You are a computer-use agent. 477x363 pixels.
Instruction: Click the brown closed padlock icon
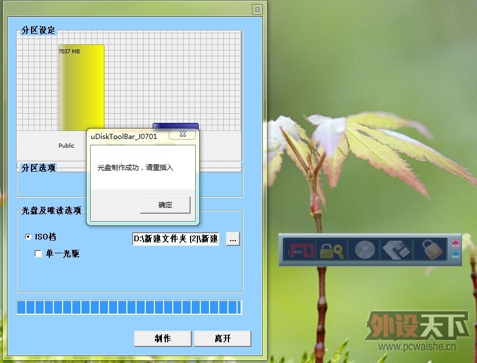pos(430,250)
